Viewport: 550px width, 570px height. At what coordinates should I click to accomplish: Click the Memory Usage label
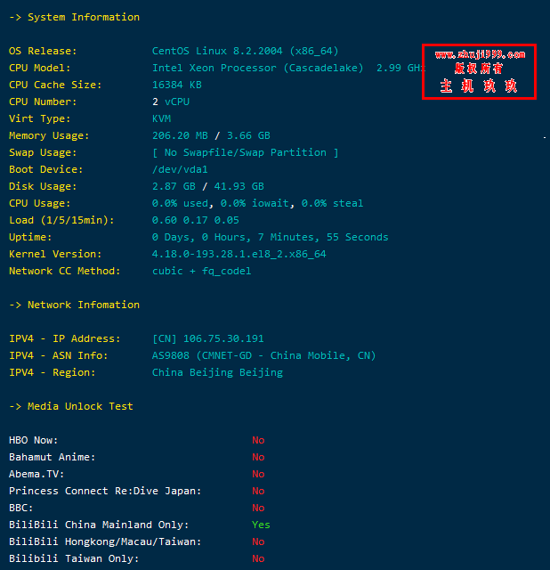(49, 135)
